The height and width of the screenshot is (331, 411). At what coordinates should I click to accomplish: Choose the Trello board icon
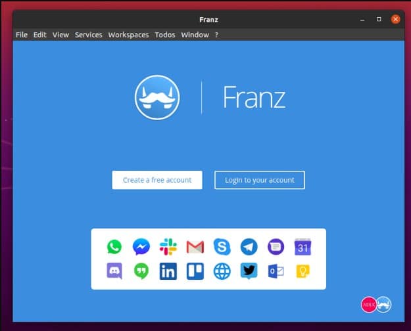(x=195, y=271)
